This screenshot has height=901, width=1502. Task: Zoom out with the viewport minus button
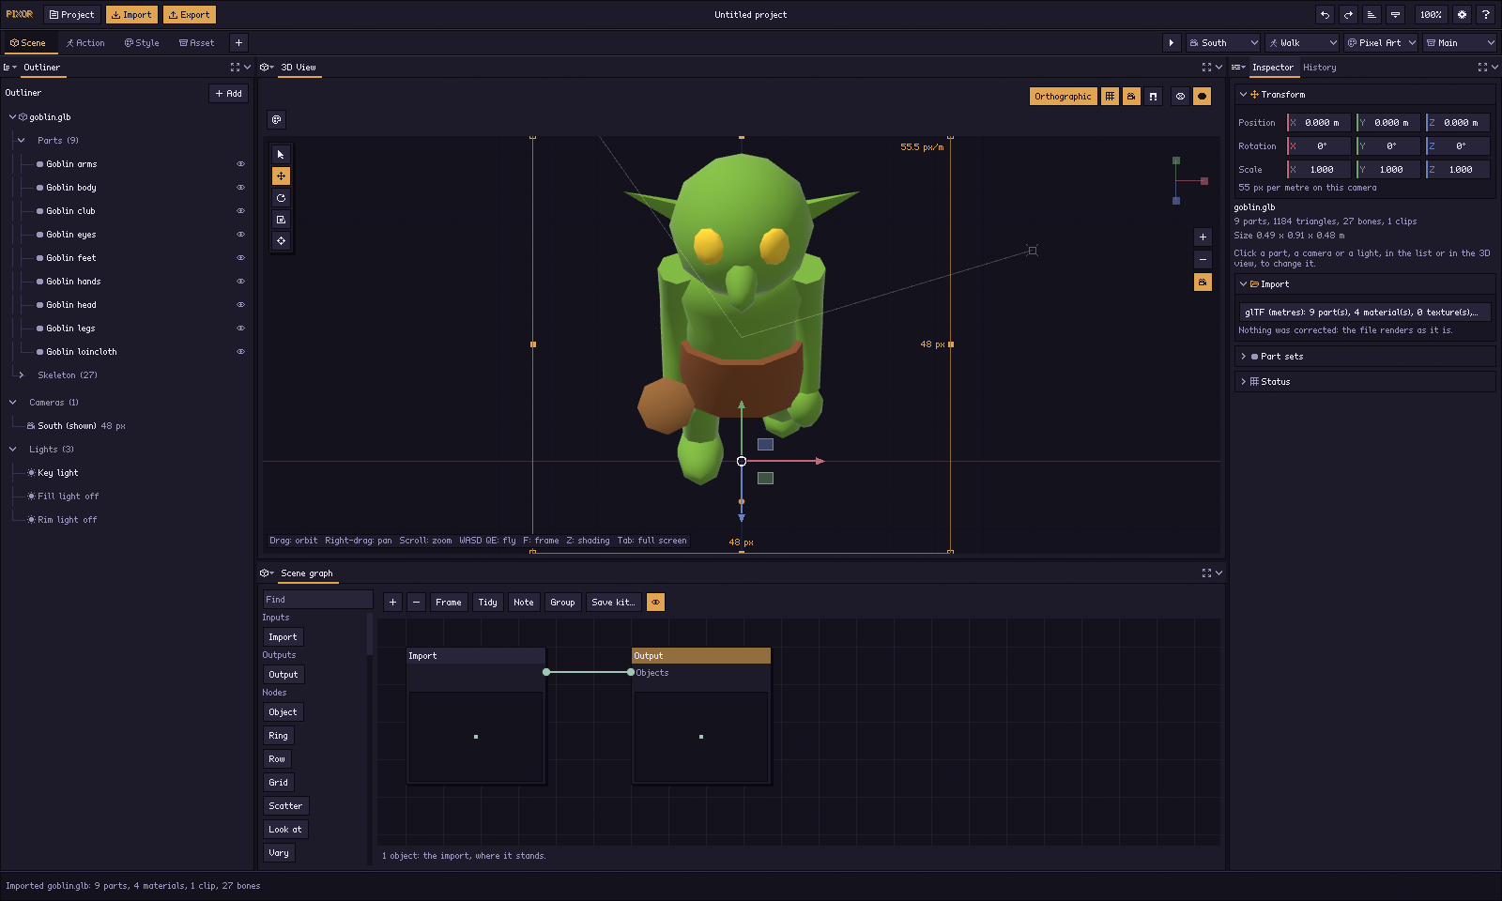click(x=1203, y=260)
